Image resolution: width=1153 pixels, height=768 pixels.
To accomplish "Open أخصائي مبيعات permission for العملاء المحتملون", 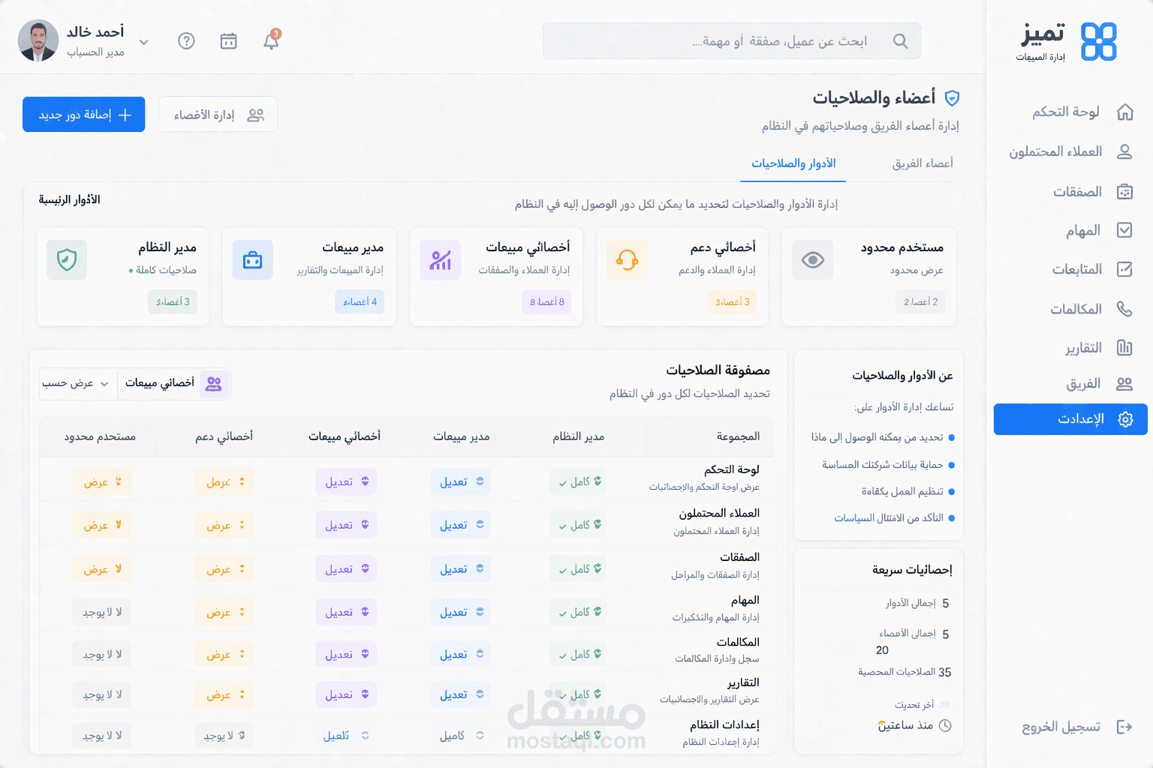I will click(346, 525).
